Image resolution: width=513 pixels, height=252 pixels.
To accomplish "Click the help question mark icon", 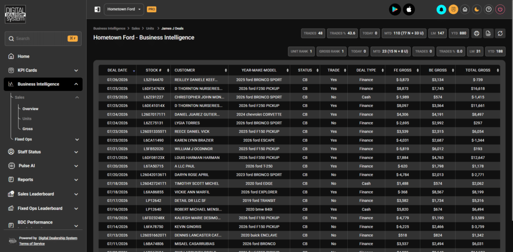I will tap(488, 9).
